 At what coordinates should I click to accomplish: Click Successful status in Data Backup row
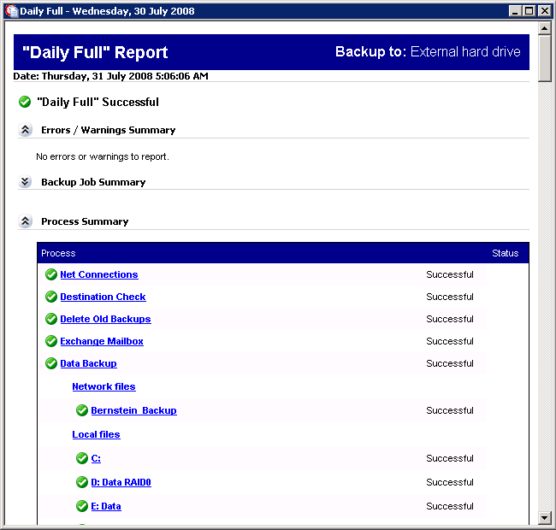pyautogui.click(x=450, y=363)
